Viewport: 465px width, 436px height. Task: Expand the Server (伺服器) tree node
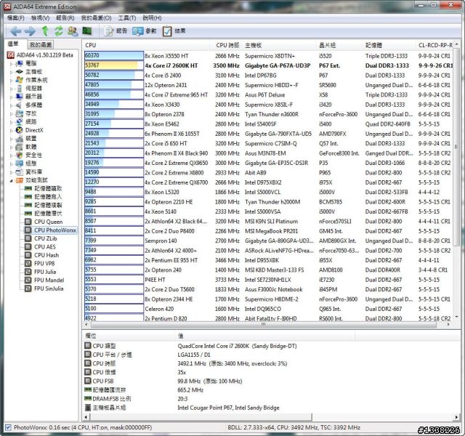[x=12, y=89]
